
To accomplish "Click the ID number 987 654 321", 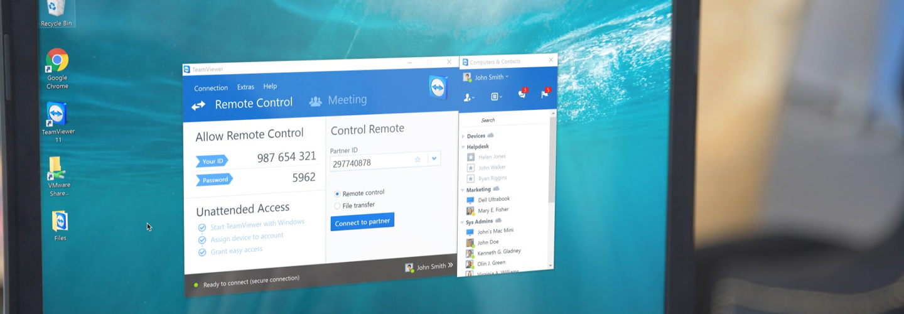I will (x=286, y=157).
